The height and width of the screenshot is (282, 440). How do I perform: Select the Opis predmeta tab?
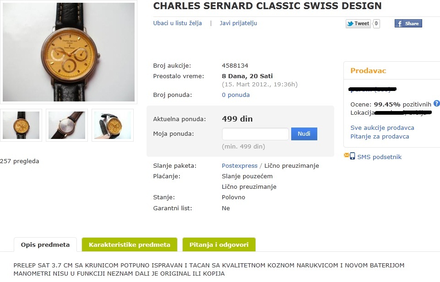tap(45, 245)
